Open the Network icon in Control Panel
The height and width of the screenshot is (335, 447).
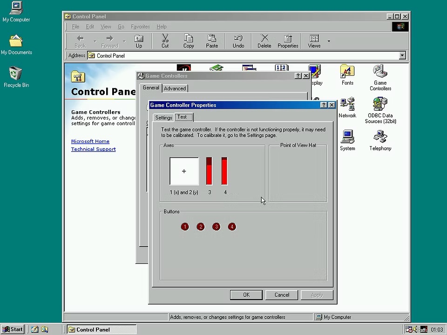347,107
